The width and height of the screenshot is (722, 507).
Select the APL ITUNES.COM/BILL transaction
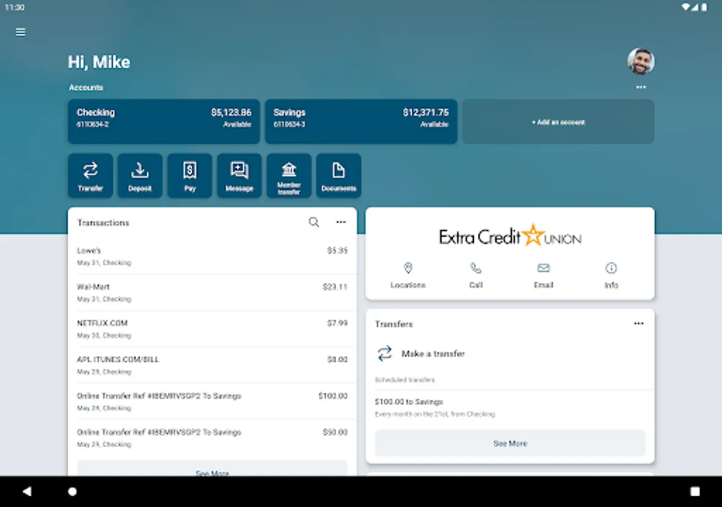point(212,365)
